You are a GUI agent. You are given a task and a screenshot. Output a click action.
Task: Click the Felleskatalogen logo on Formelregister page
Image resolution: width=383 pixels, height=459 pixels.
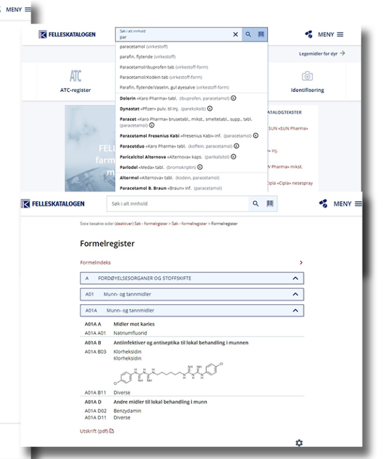[x=53, y=204]
